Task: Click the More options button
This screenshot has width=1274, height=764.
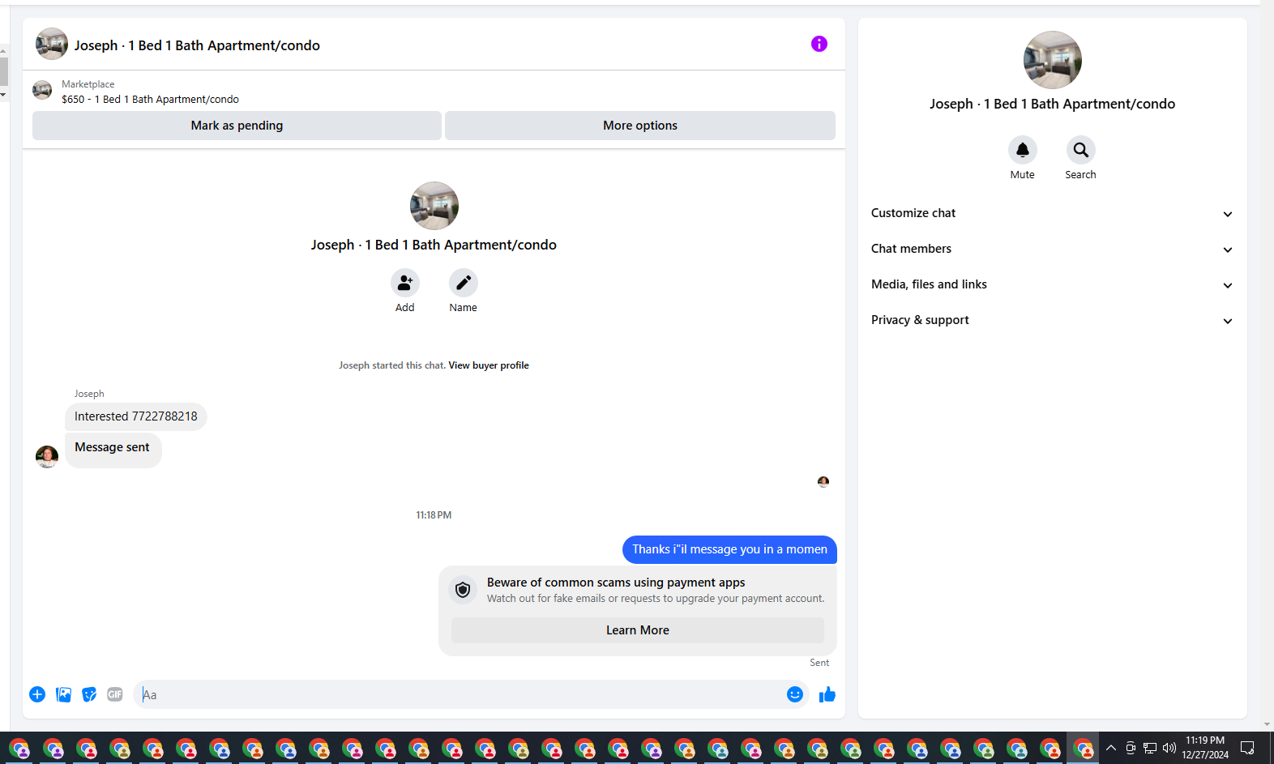Action: coord(640,126)
